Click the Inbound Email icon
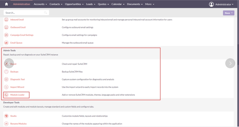The image size is (239, 127). tap(6, 20)
